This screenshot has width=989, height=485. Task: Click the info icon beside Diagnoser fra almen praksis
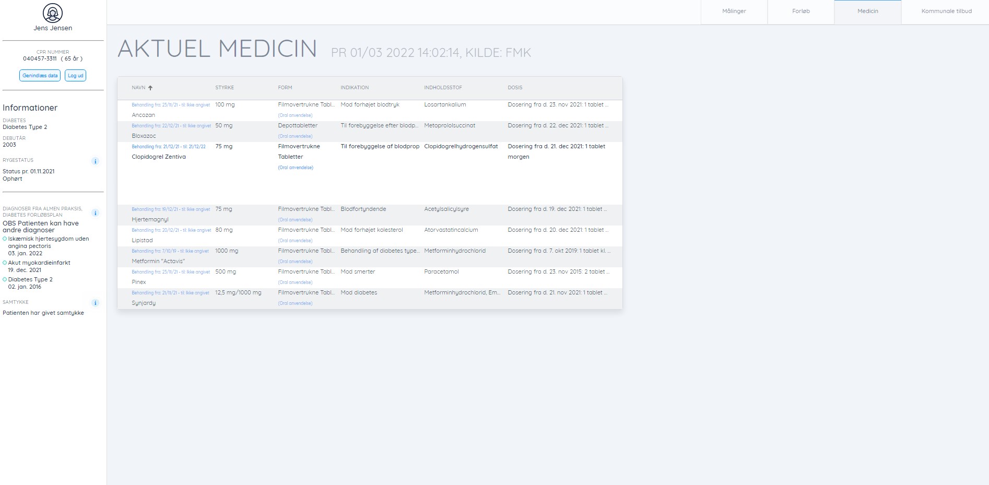pos(95,213)
